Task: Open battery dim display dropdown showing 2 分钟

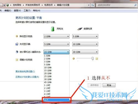Action: point(57,36)
